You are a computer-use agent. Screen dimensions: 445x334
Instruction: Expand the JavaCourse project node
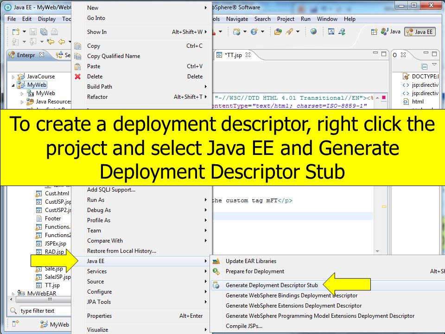pyautogui.click(x=13, y=77)
